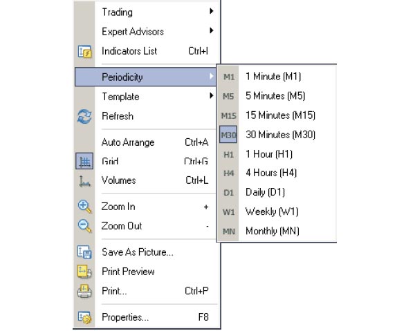
Task: Select Weekly (W1) timeframe
Action: pos(272,211)
